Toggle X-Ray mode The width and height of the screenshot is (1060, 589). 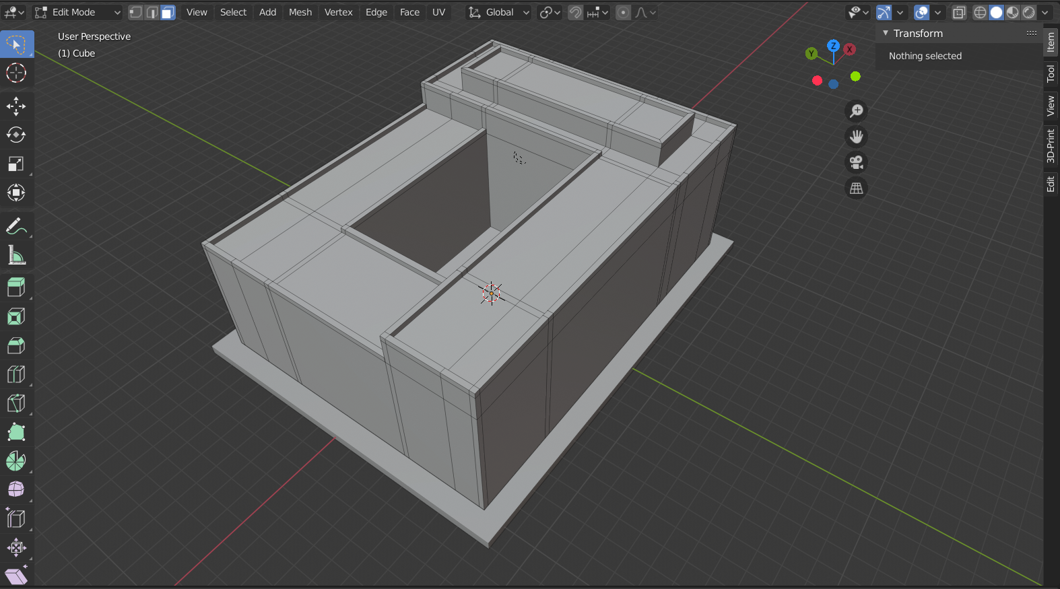pos(960,12)
